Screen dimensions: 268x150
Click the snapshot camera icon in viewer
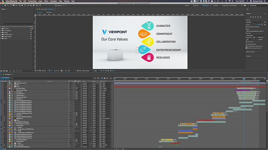(61, 71)
